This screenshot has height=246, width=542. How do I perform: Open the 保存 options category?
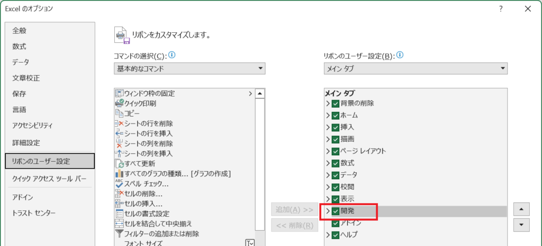pos(50,94)
